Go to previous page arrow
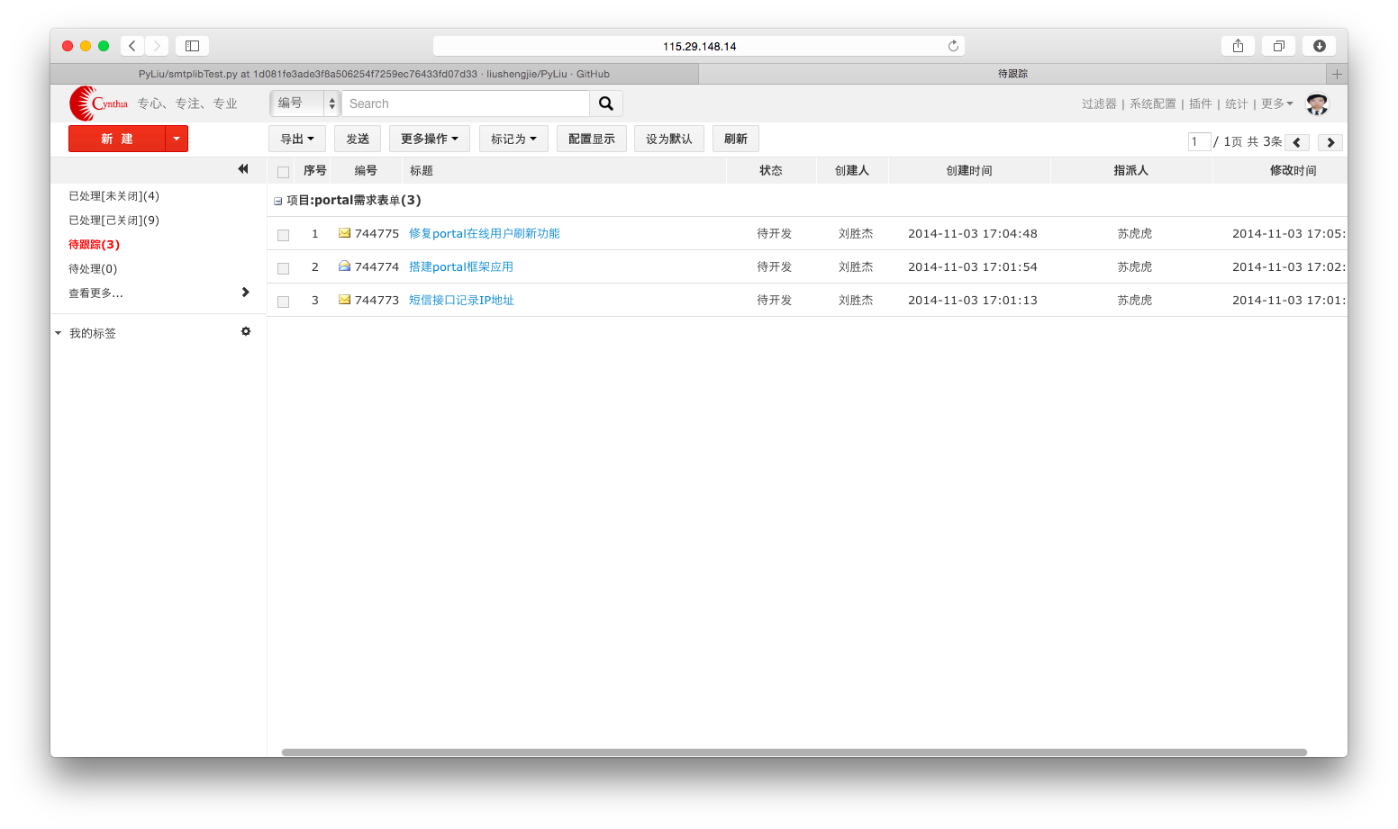Screen dimensions: 1398x829 pyautogui.click(x=1297, y=142)
